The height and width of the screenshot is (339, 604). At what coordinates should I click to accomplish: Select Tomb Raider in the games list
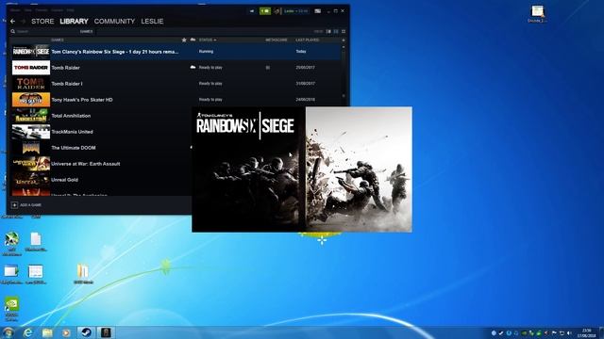click(176, 68)
